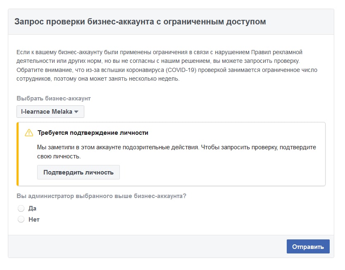Click the suspicious activity warning message text
This screenshot has height=270, width=345.
176,152
